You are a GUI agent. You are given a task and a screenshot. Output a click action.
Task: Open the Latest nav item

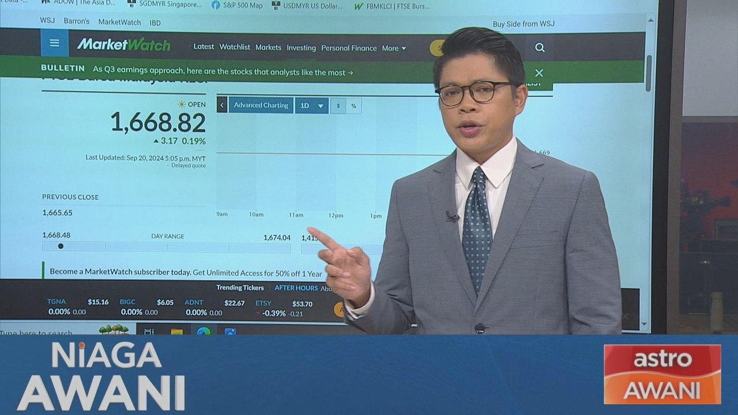204,47
